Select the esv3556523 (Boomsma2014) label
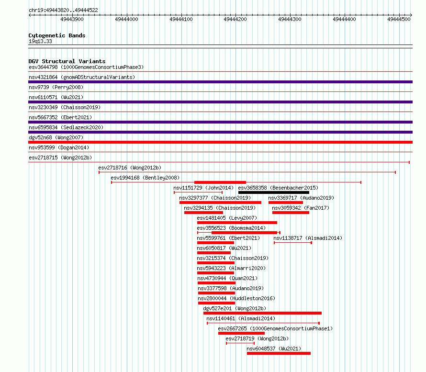Image resolution: width=426 pixels, height=372 pixels. (x=231, y=228)
